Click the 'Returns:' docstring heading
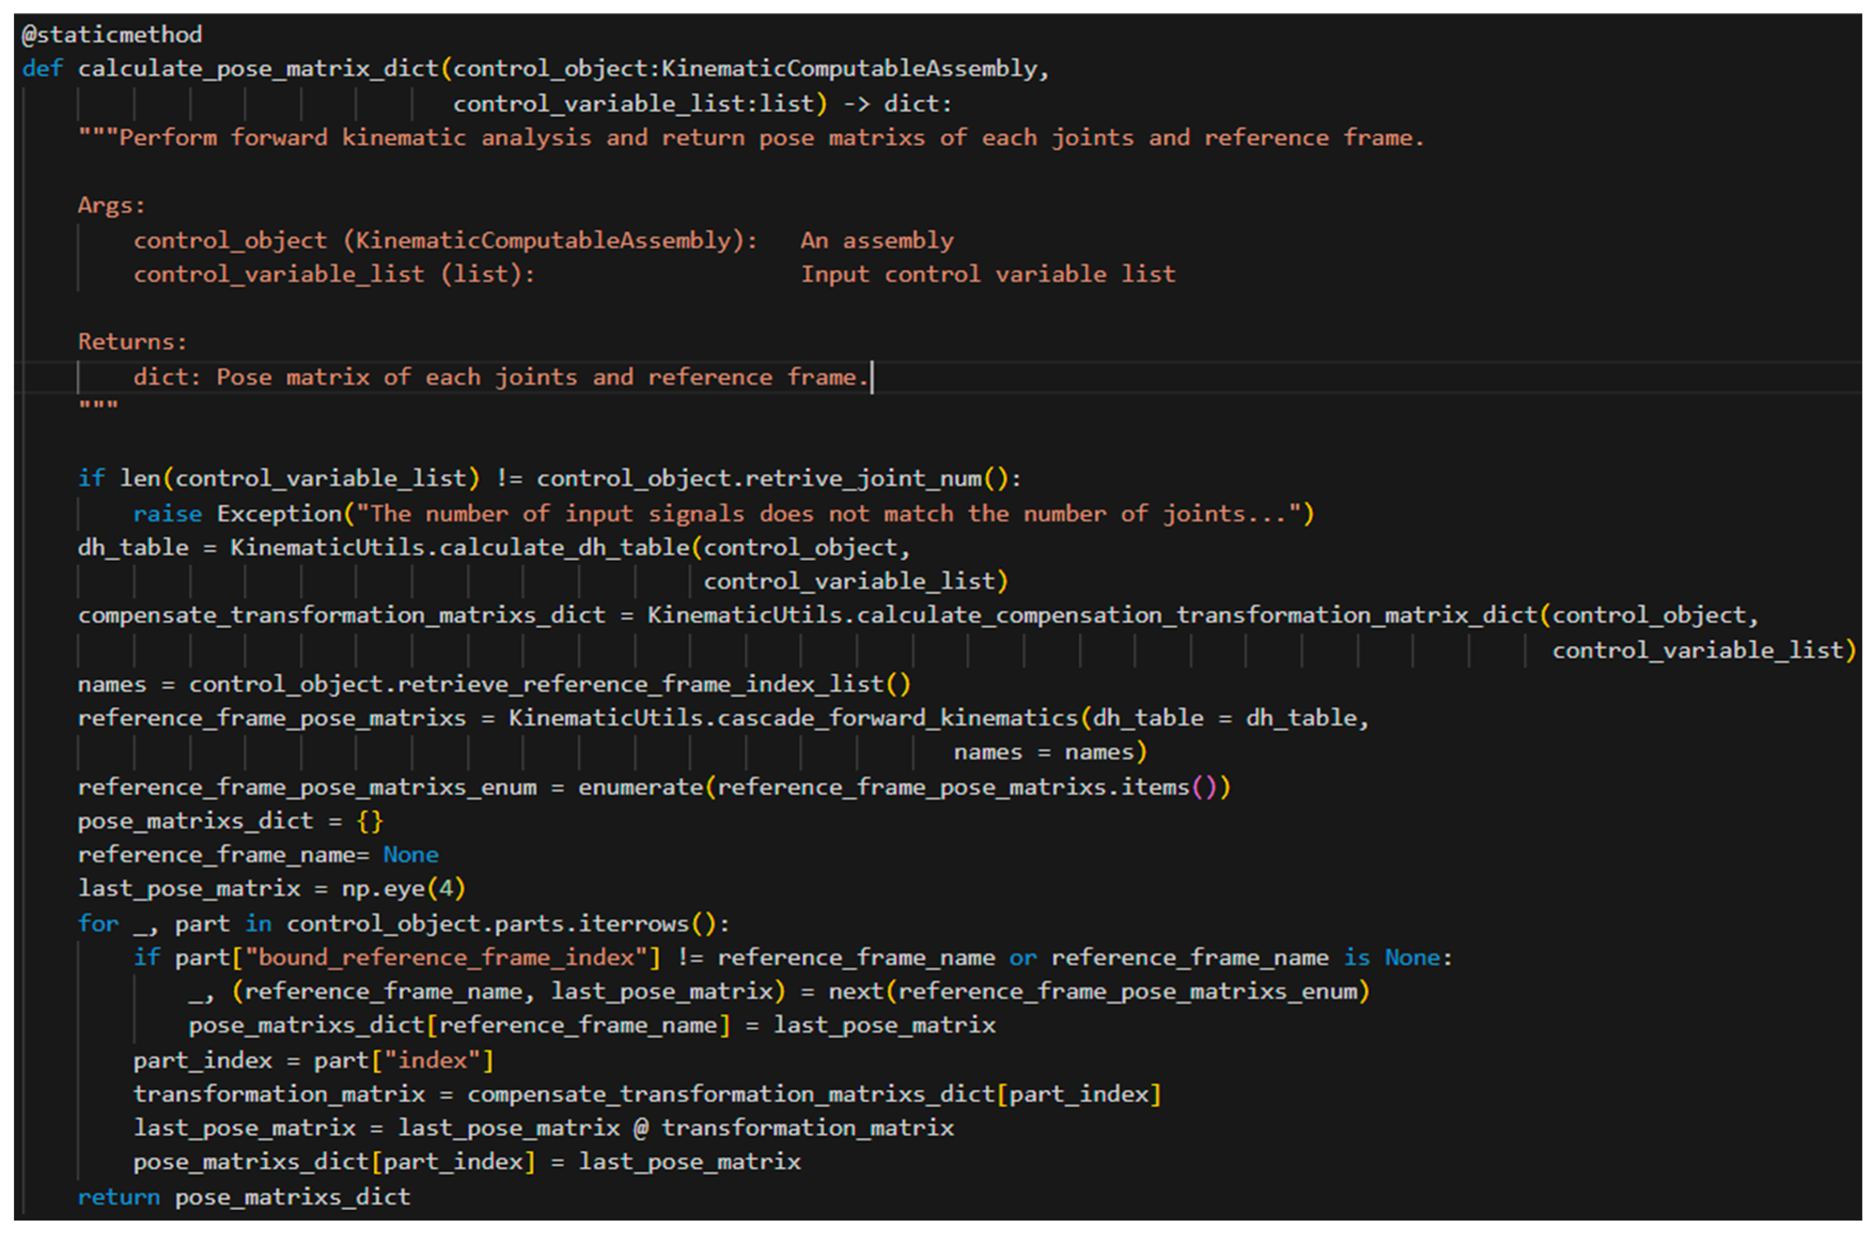Screen dimensions: 1871x1236 pos(132,342)
